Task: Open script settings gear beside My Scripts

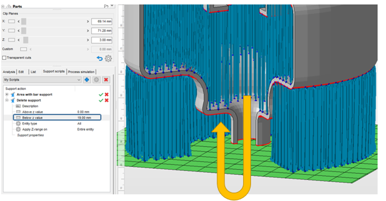Action: (96, 80)
